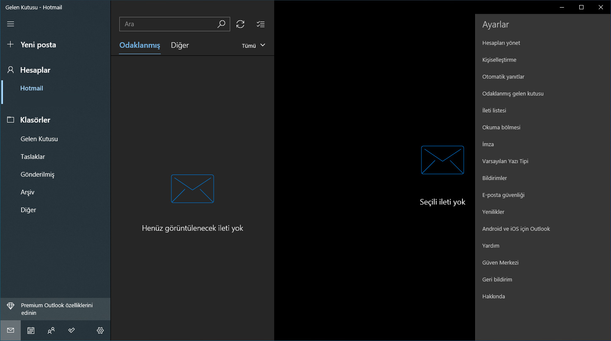Click the Hesaplar heading
The image size is (611, 341).
[36, 70]
